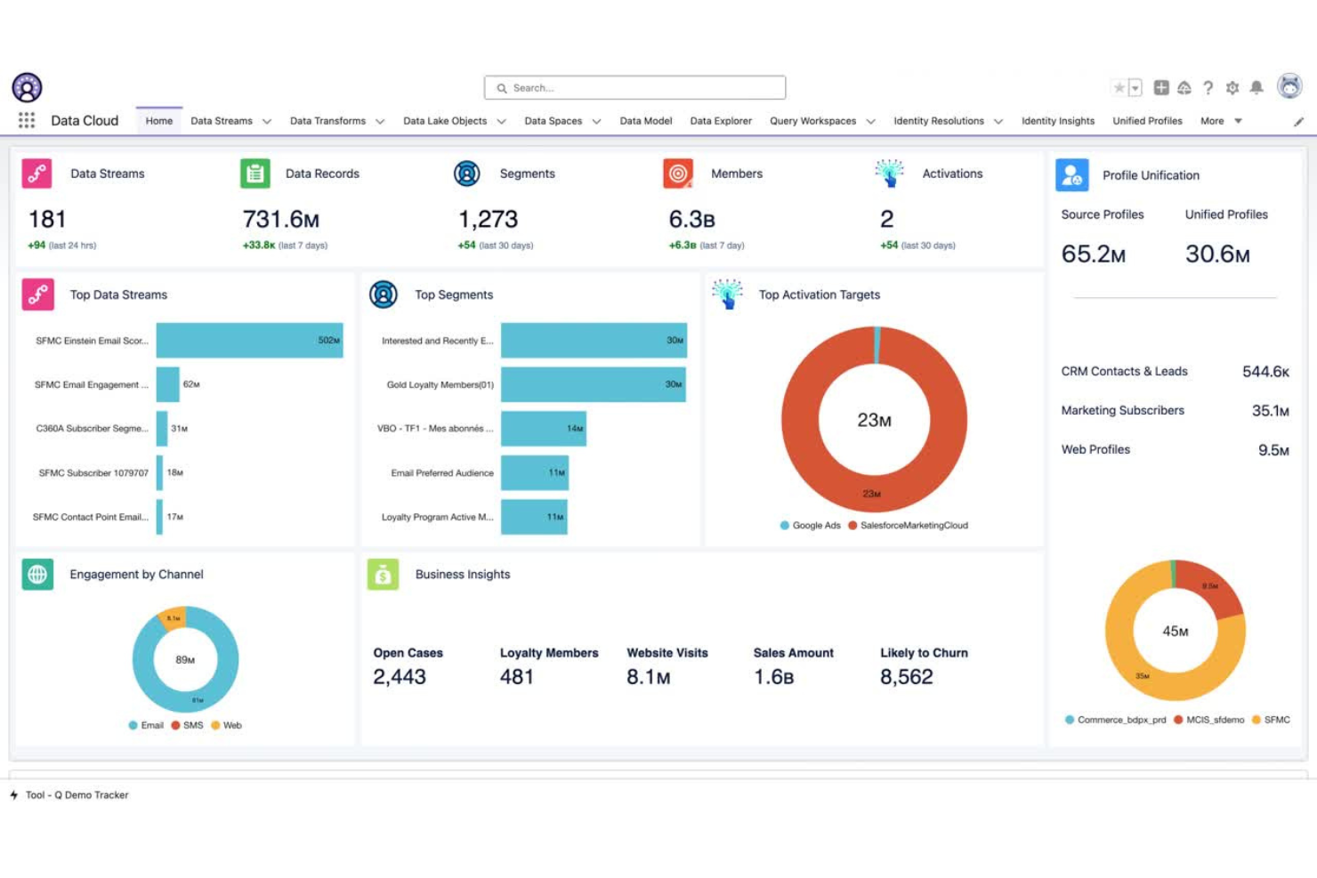
Task: Click the global actions plus icon
Action: 1161,87
